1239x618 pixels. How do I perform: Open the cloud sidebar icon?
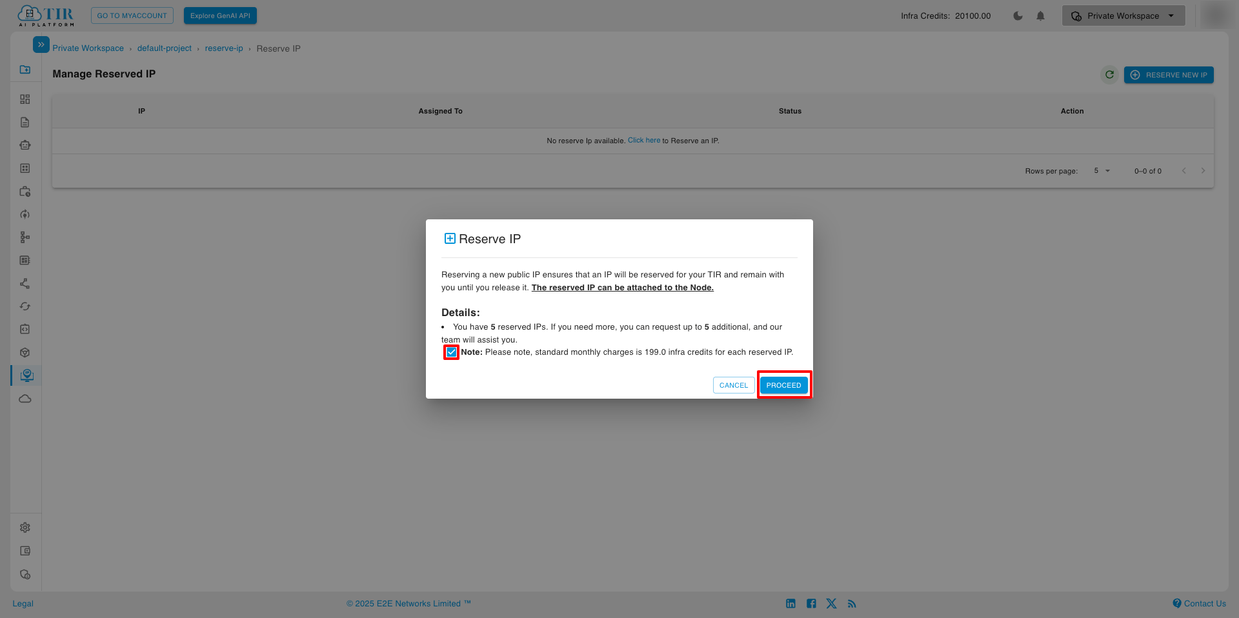click(x=25, y=399)
